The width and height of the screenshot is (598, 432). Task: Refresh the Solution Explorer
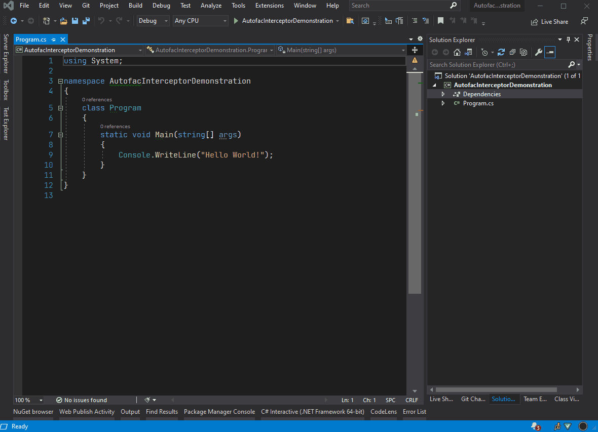coord(501,52)
